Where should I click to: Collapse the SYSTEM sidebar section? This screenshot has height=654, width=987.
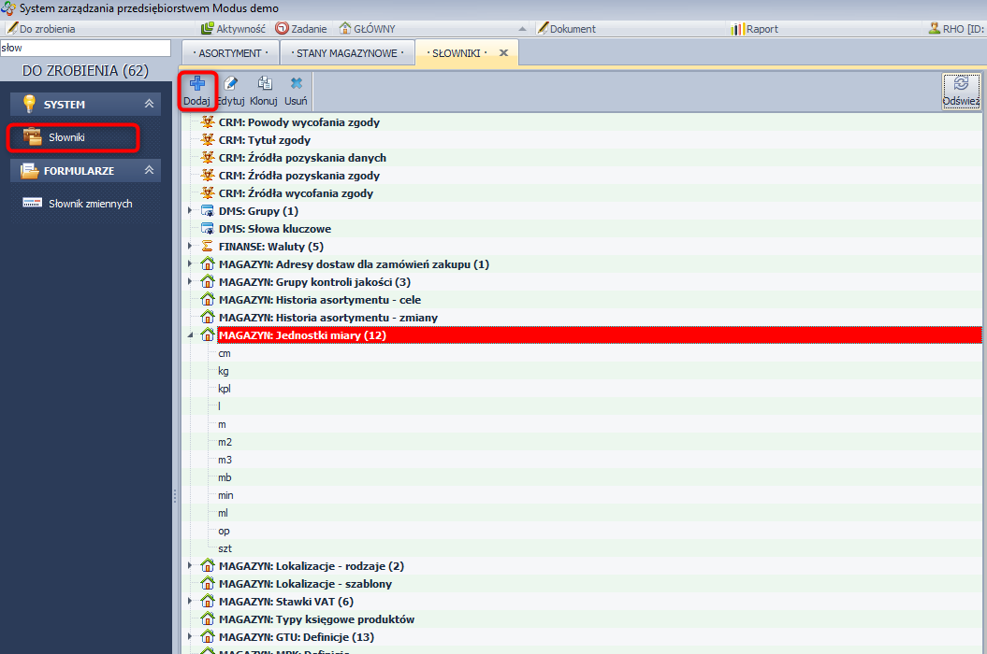click(148, 105)
